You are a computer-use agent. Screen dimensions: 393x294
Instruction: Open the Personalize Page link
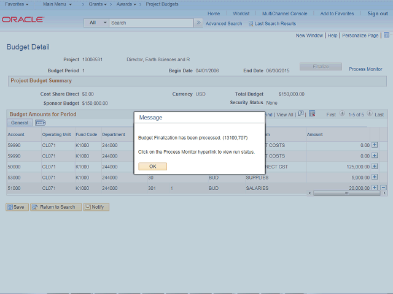tap(360, 36)
